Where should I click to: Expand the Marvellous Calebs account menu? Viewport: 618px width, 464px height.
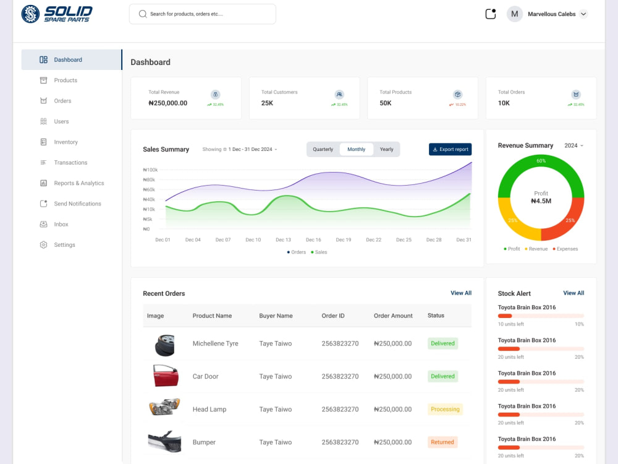(x=584, y=14)
